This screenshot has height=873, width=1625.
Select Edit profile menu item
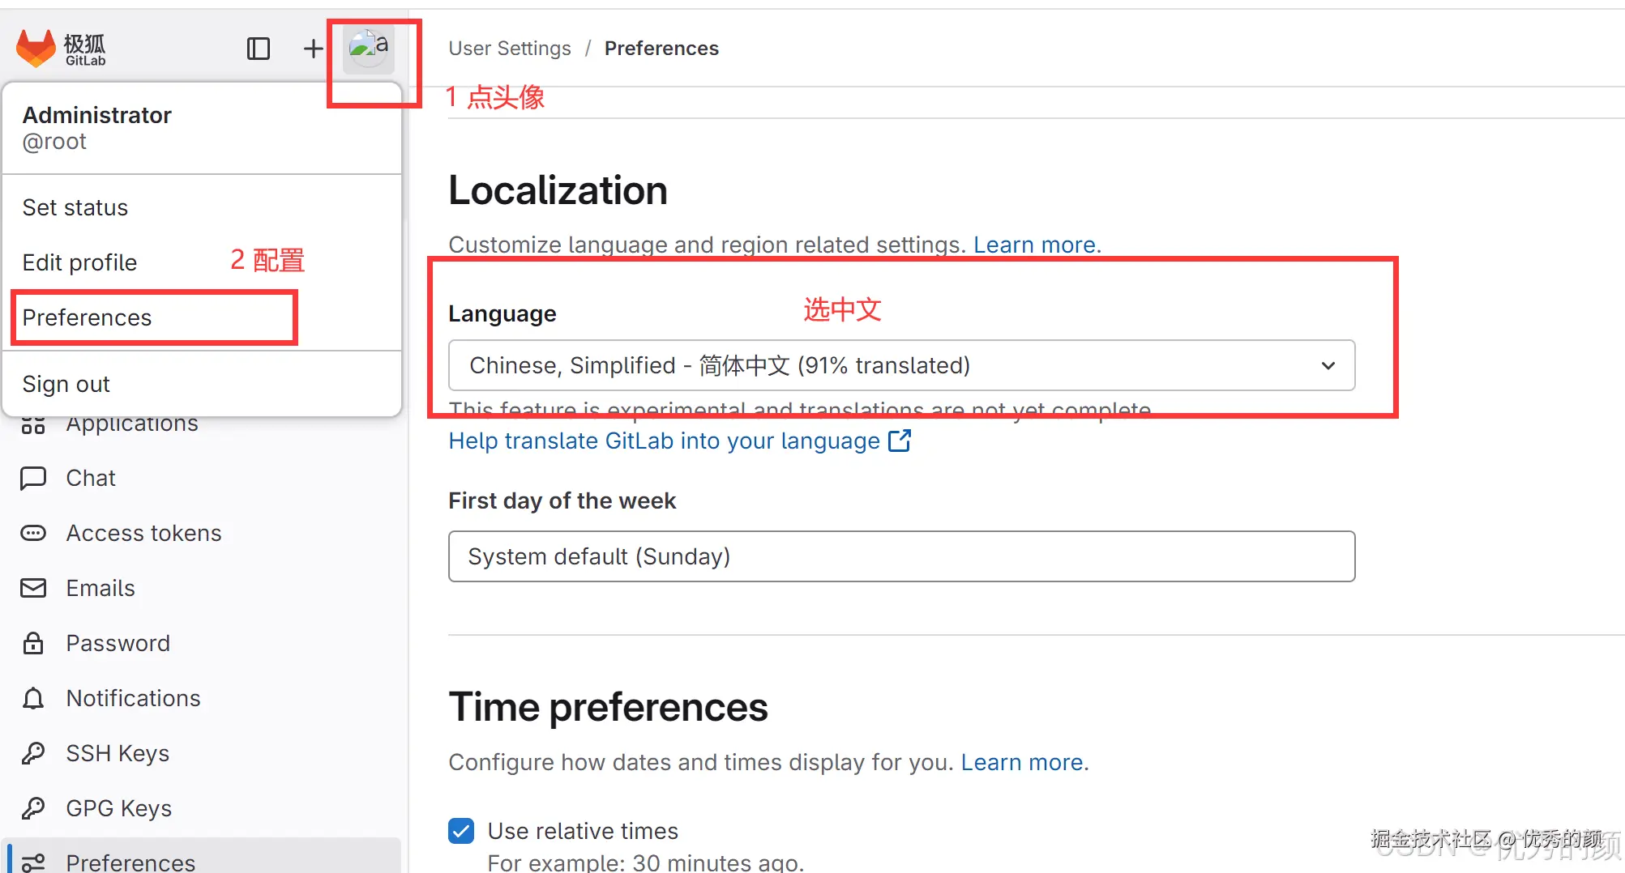(79, 262)
